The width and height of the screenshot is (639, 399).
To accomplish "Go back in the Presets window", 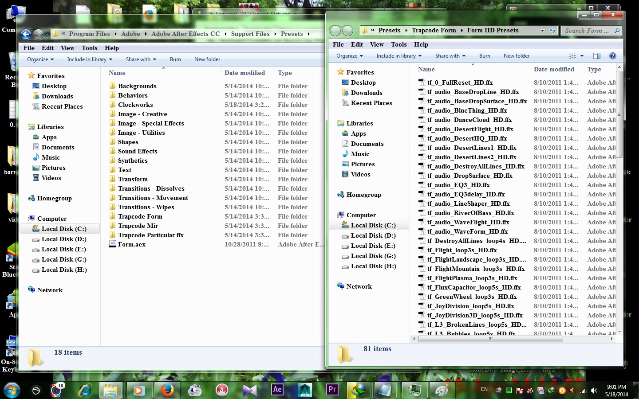I will pos(26,34).
